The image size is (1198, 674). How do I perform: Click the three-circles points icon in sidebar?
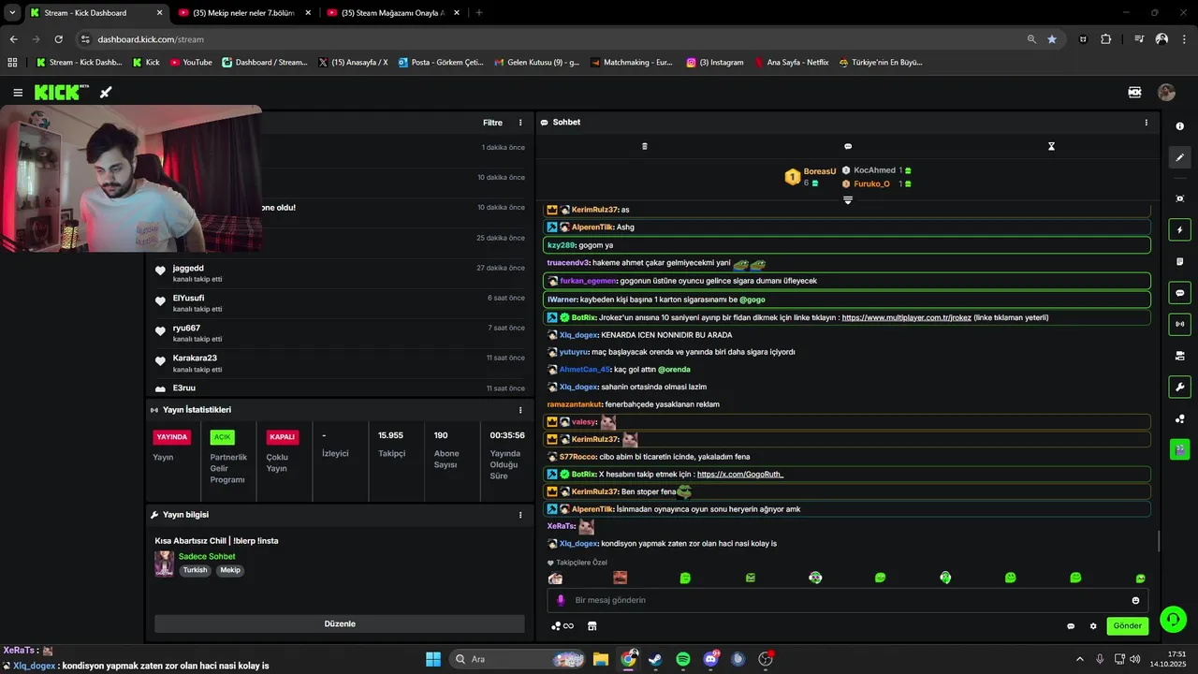(x=1179, y=418)
